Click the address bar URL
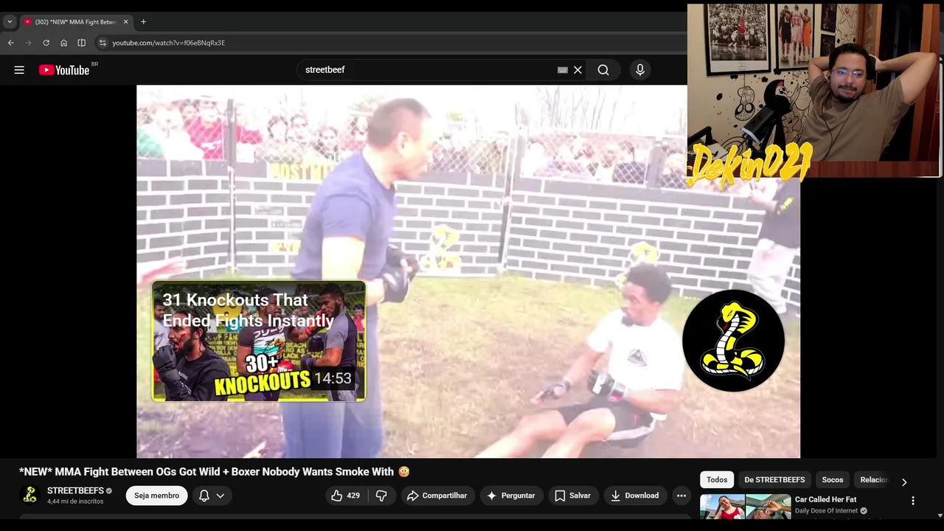 [168, 43]
